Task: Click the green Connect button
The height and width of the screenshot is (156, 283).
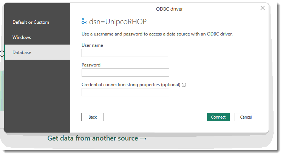Action: pos(218,117)
